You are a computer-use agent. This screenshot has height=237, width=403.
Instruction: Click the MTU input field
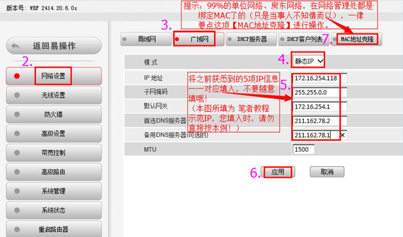point(303,149)
